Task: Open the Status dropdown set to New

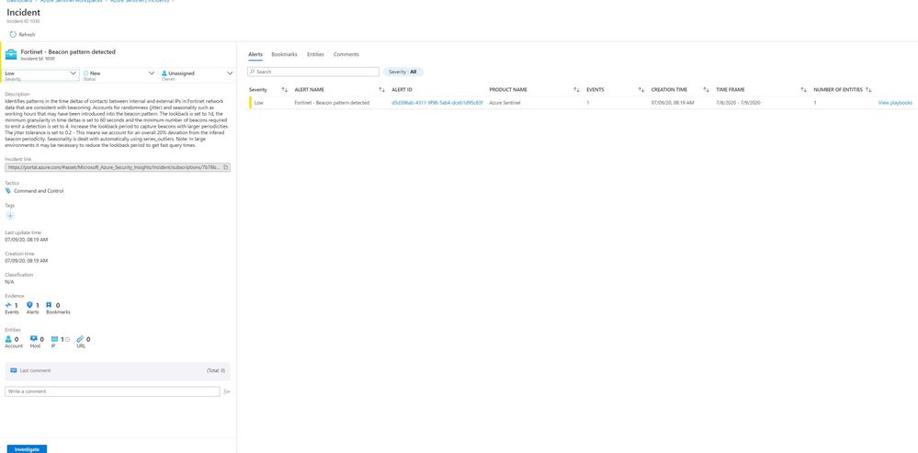Action: click(119, 74)
